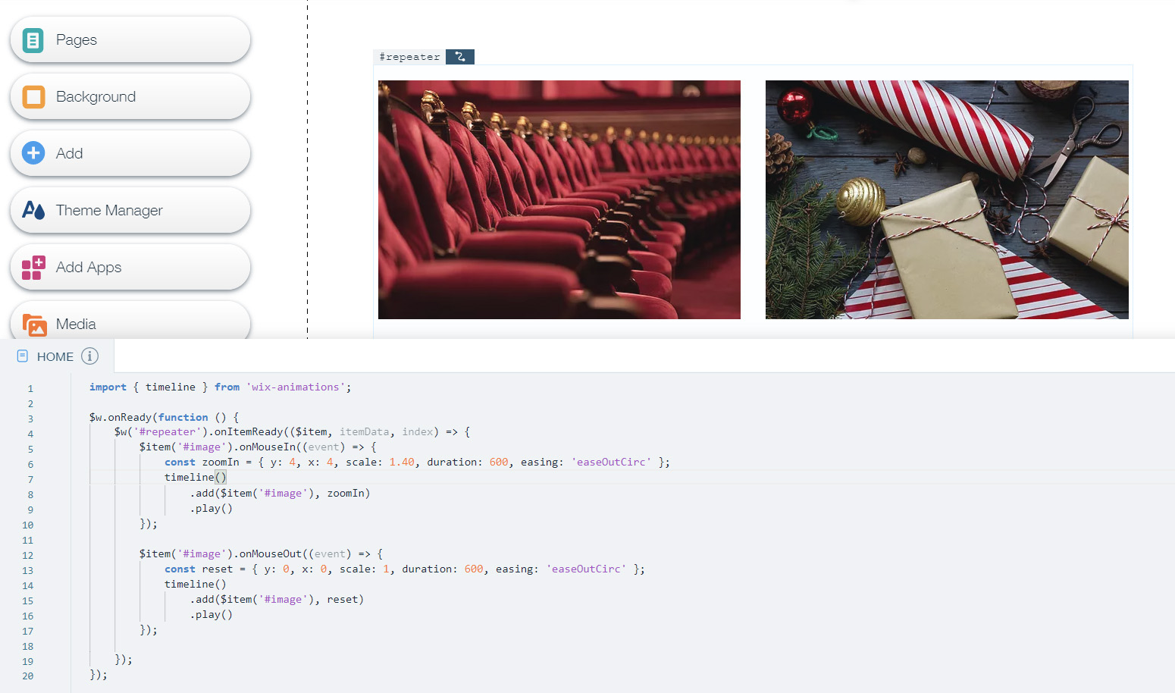1175x693 pixels.
Task: Select the #repeater element label
Action: 409,57
